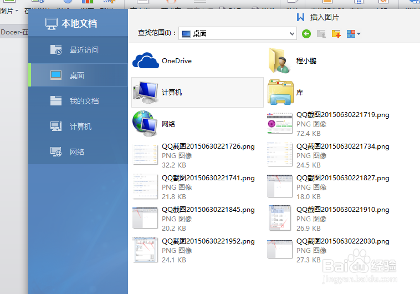
Task: Click the OneDrive text label
Action: pyautogui.click(x=177, y=61)
